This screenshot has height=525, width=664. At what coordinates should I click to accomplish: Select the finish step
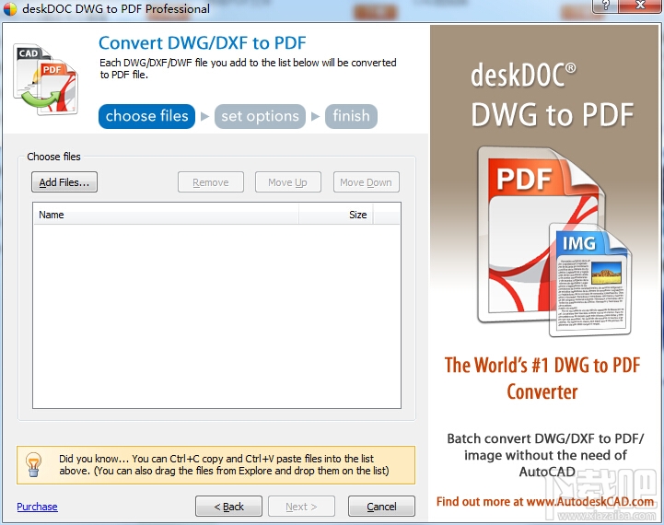[x=351, y=116]
